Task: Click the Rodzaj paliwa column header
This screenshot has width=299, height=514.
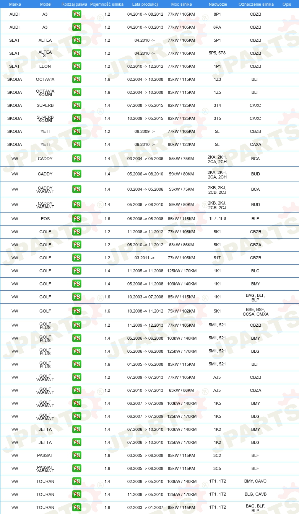Action: (74, 4)
